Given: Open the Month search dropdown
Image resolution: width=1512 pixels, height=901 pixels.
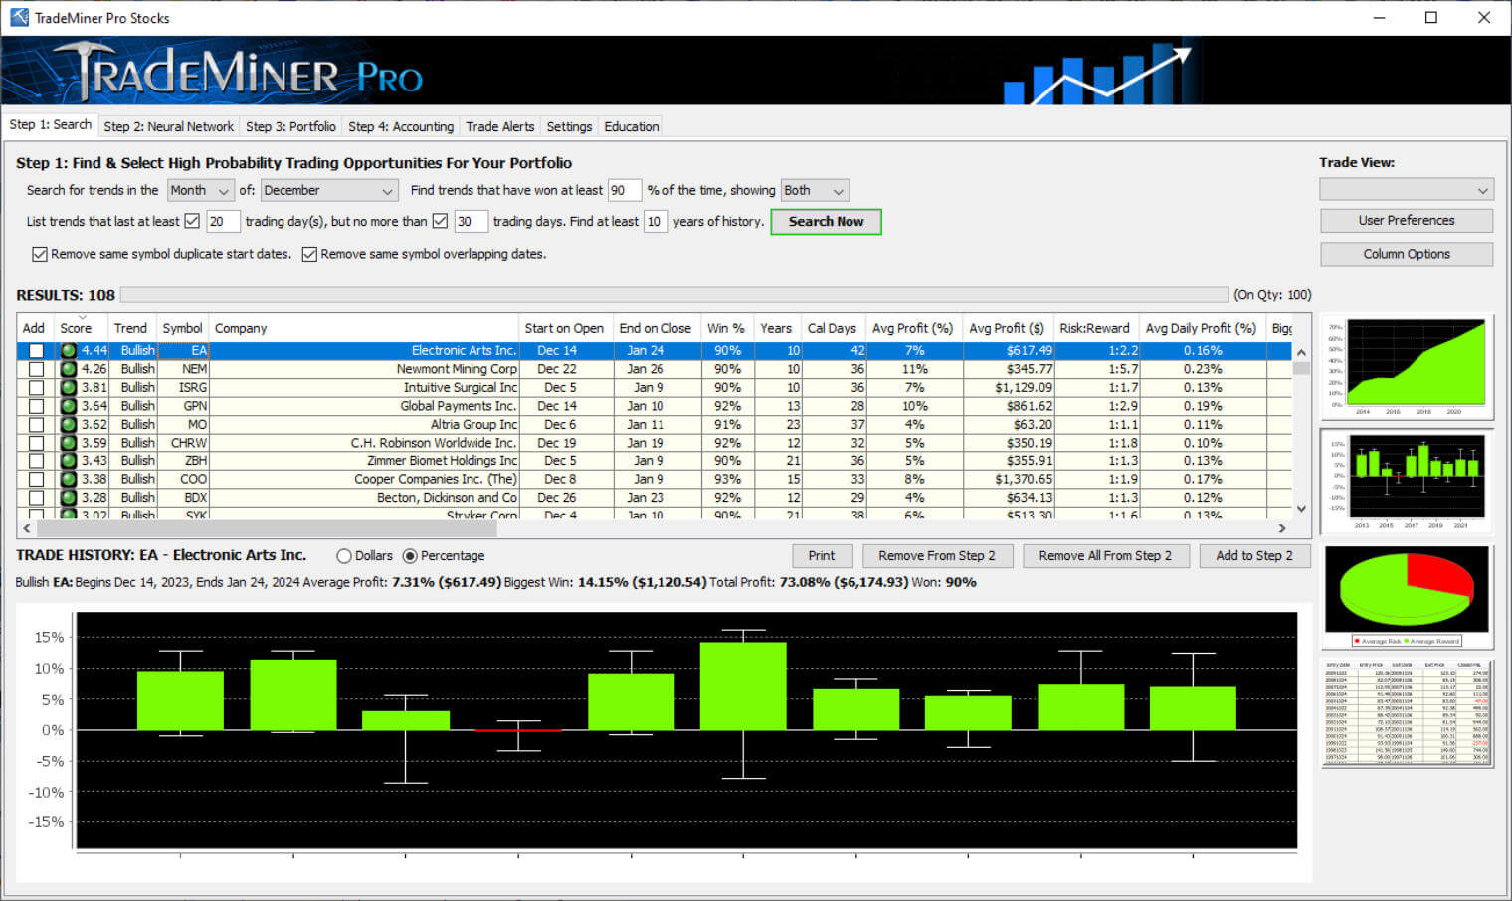Looking at the screenshot, I should coord(200,190).
